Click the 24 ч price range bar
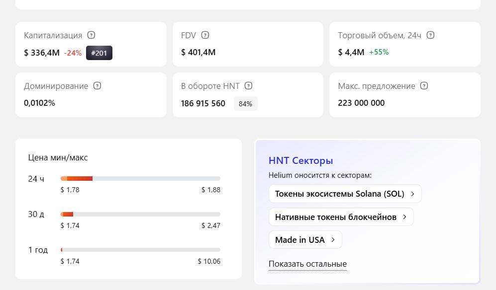This screenshot has width=496, height=290. 140,179
